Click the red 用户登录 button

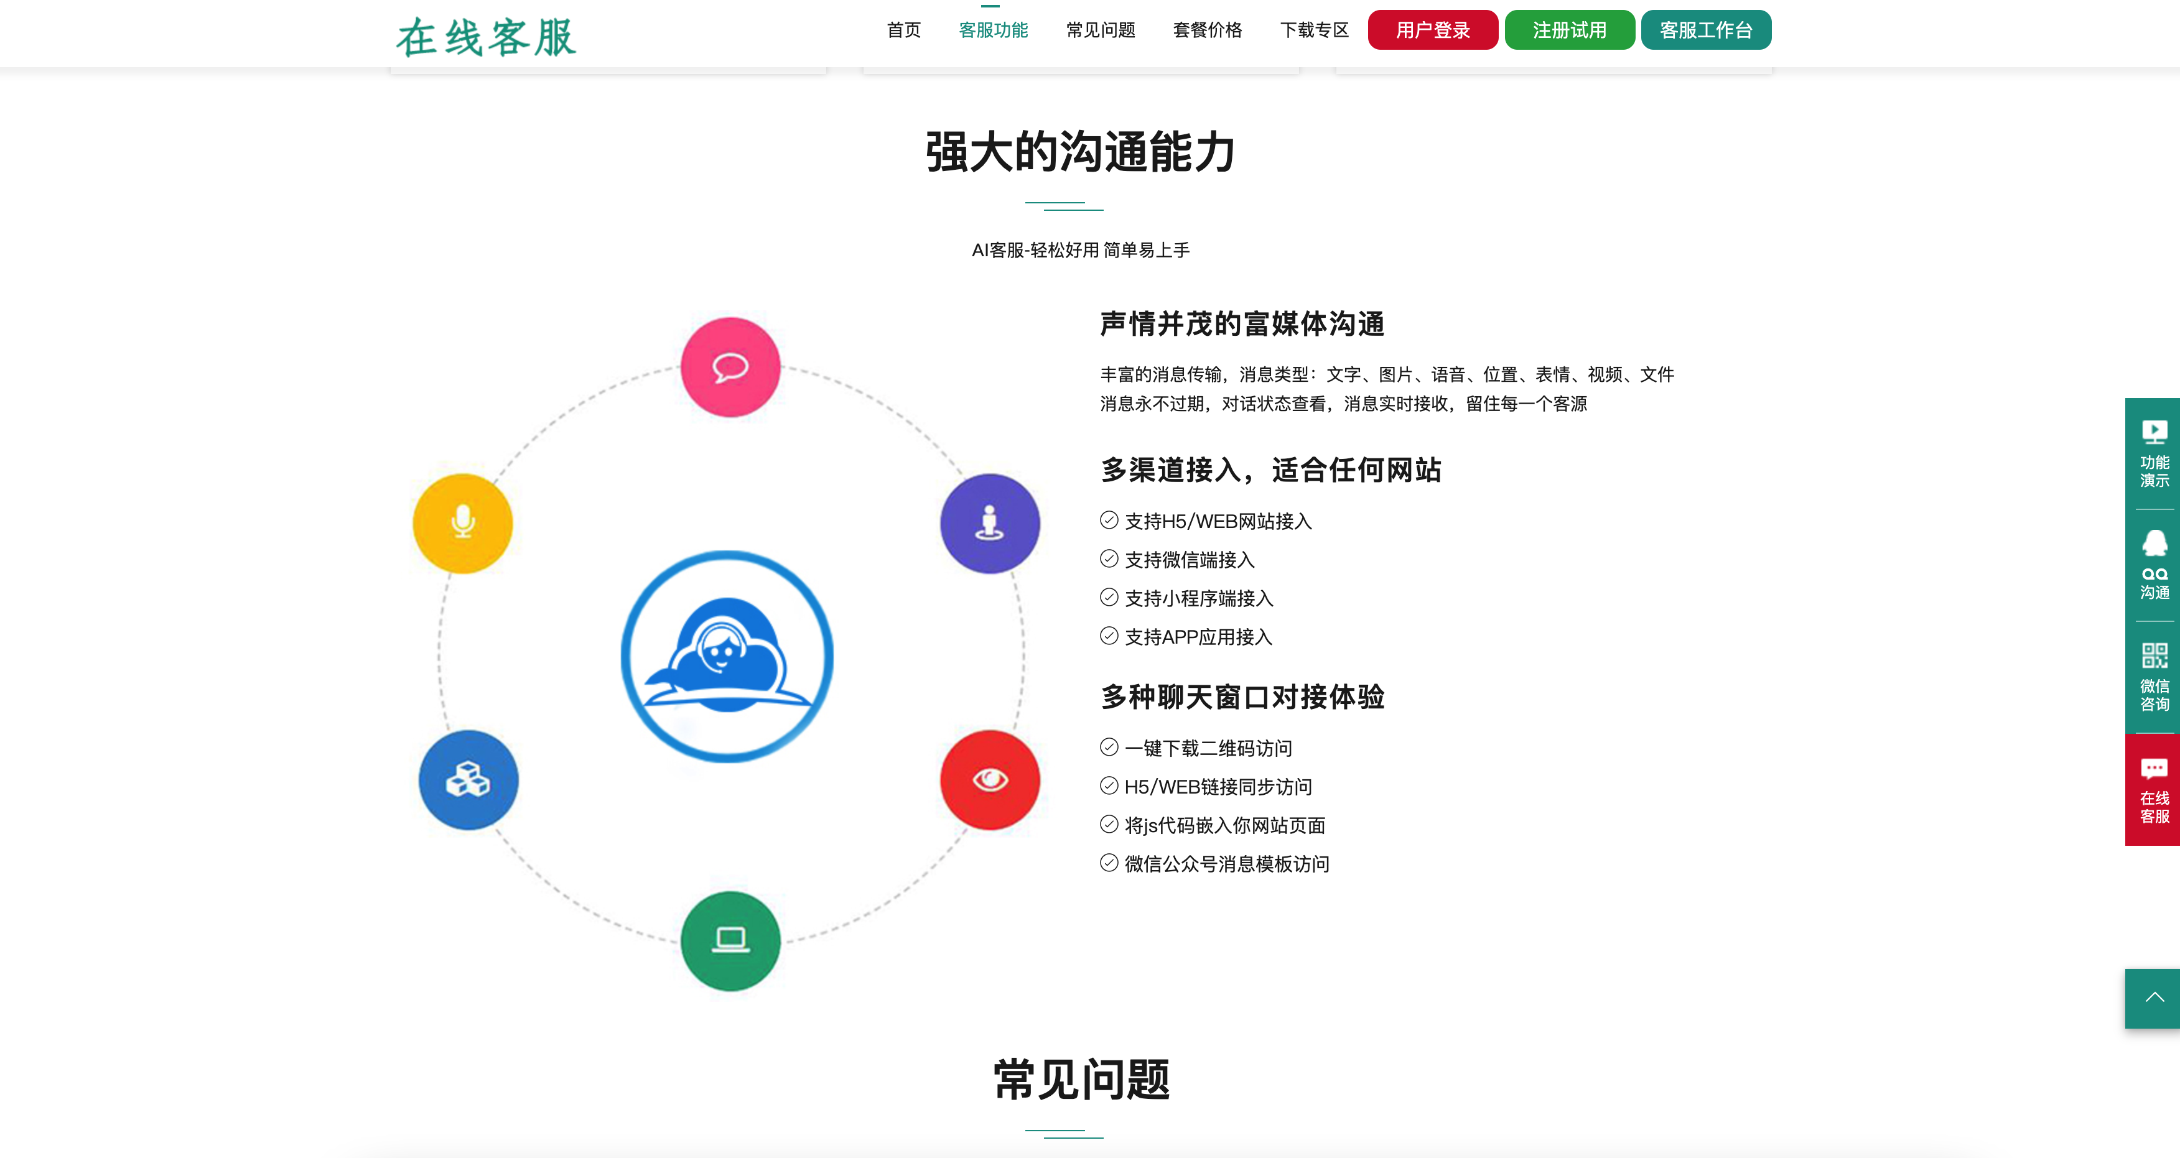coord(1433,30)
